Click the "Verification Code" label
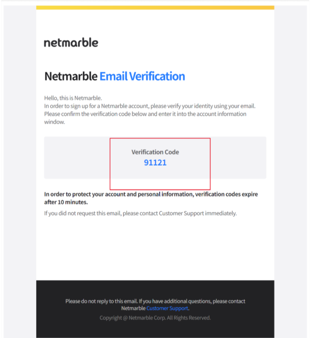This screenshot has height=338, width=319. pos(155,152)
